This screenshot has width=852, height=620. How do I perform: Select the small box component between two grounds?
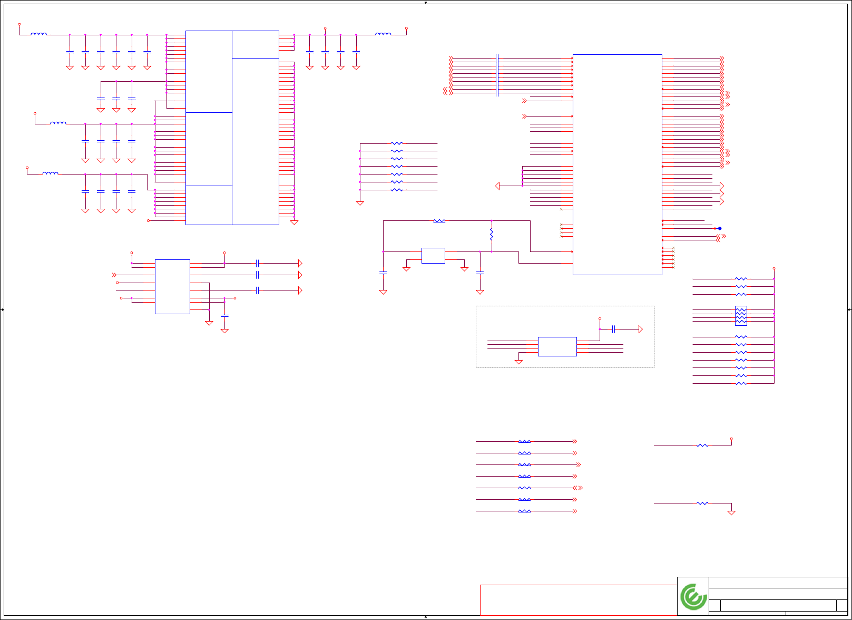pyautogui.click(x=434, y=256)
